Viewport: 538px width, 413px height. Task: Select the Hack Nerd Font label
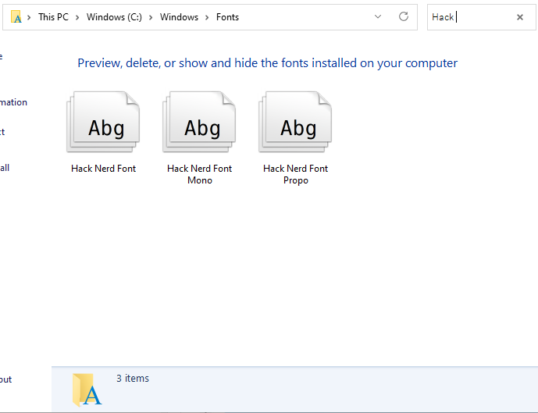coord(103,169)
